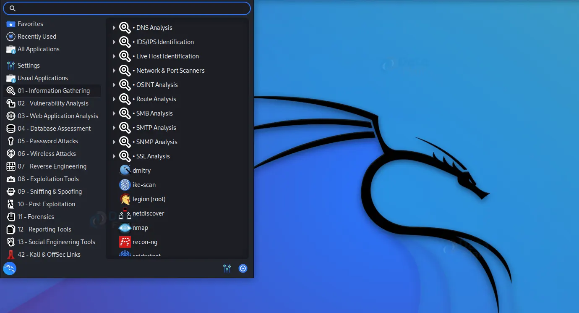Expand the SNMP Analysis submenu arrow

114,142
